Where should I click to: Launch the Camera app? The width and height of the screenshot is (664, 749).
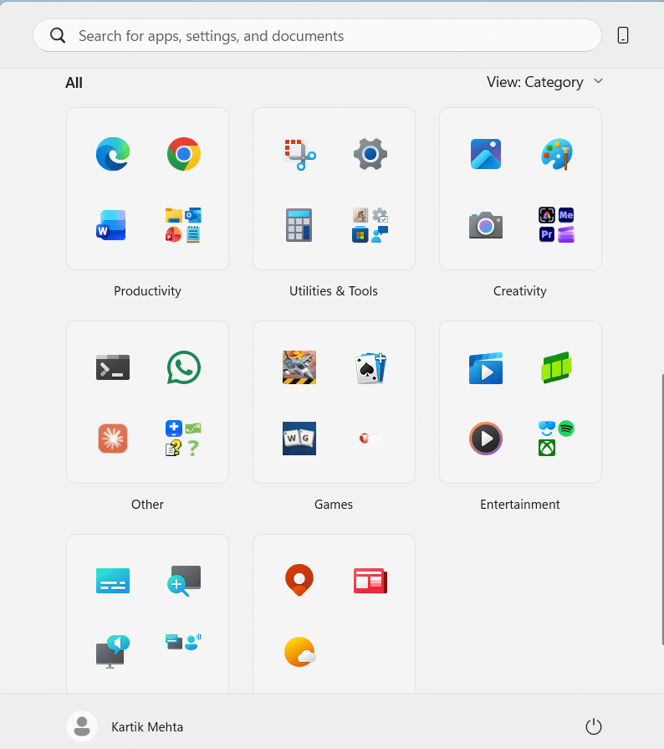pyautogui.click(x=485, y=225)
